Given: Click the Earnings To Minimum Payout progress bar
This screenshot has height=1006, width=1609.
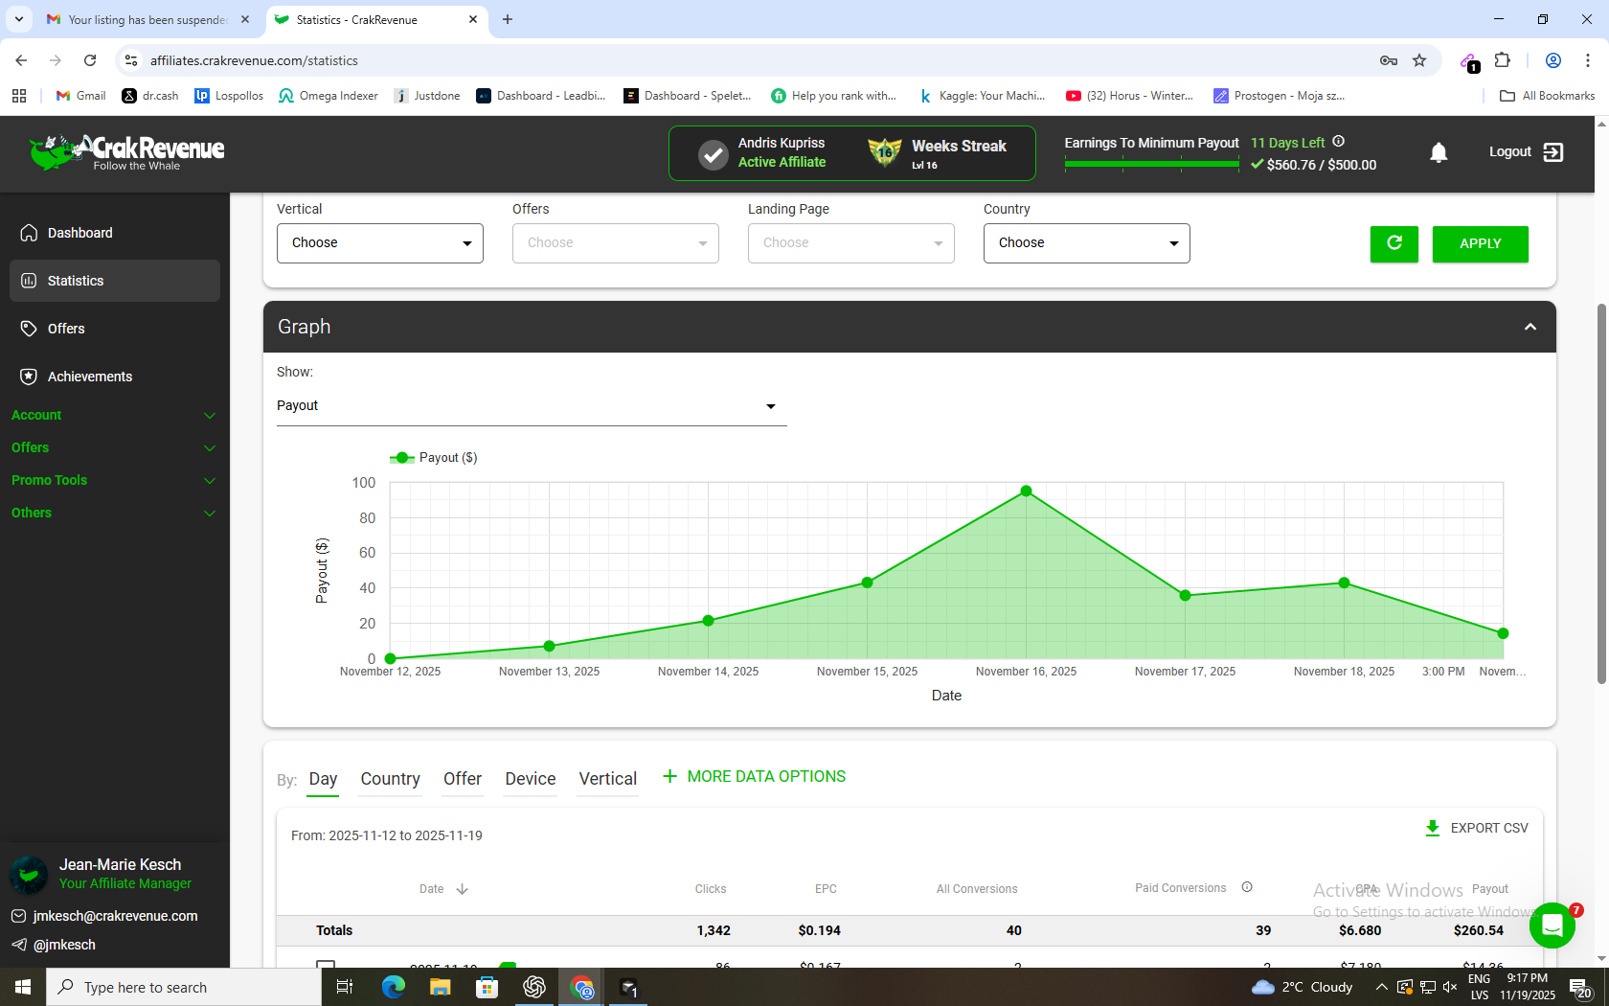Looking at the screenshot, I should (1151, 164).
